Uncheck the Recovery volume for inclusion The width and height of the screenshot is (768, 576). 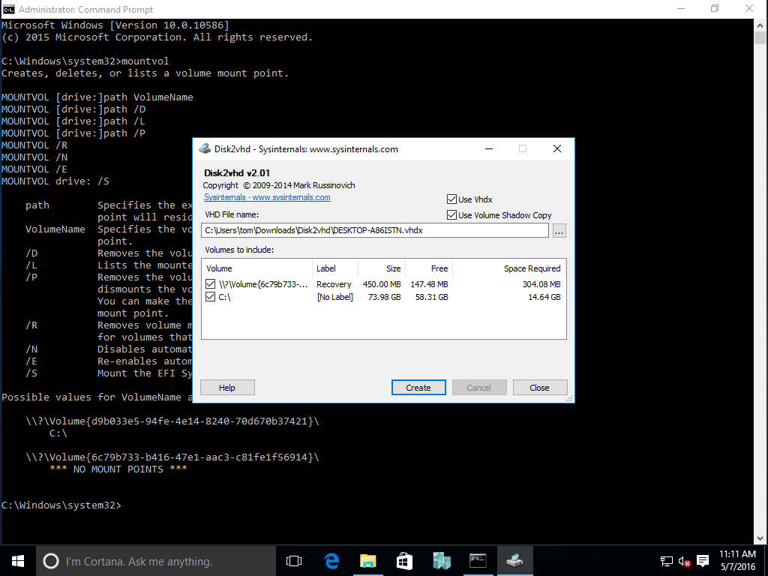tap(211, 284)
